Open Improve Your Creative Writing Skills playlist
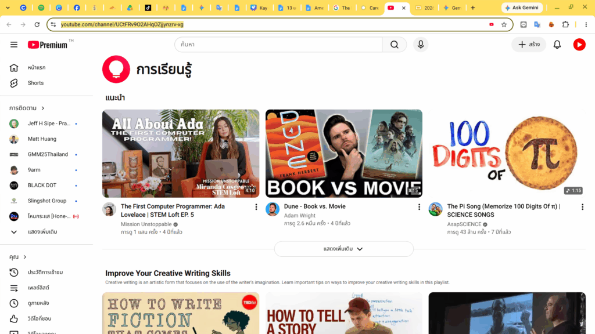The height and width of the screenshot is (334, 595). (168, 274)
